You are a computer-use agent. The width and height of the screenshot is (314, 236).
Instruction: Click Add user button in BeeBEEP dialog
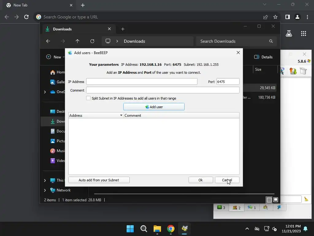coord(154,107)
